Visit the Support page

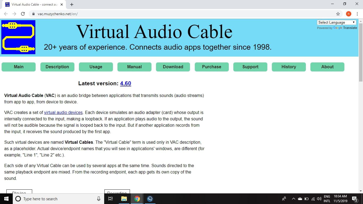(250, 67)
